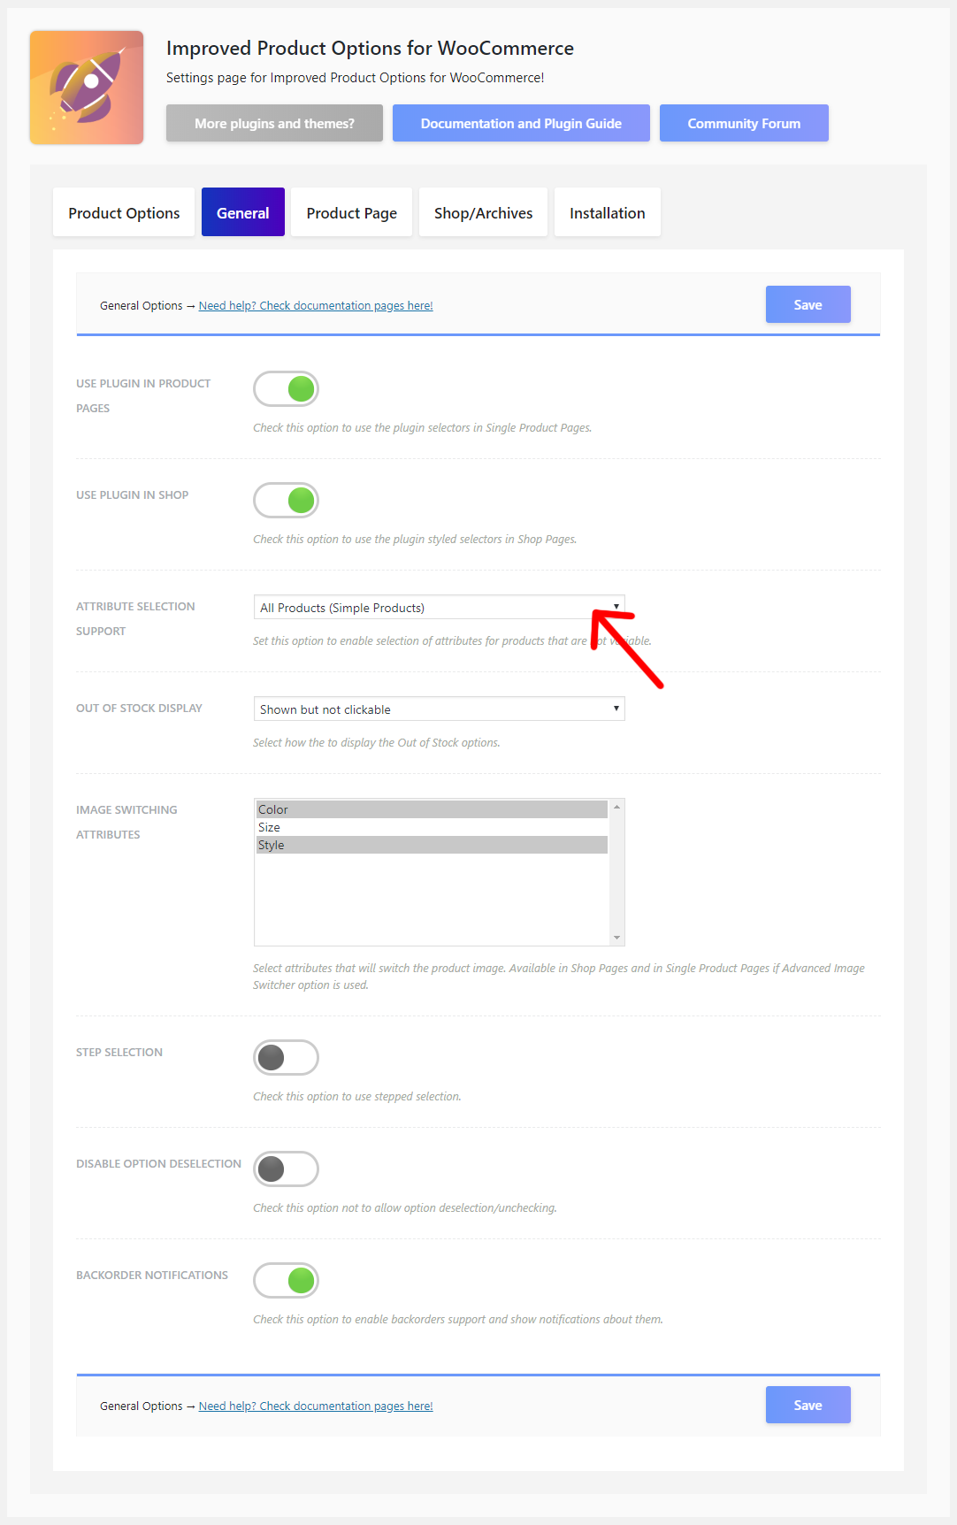Select Style in image switching list

(432, 845)
